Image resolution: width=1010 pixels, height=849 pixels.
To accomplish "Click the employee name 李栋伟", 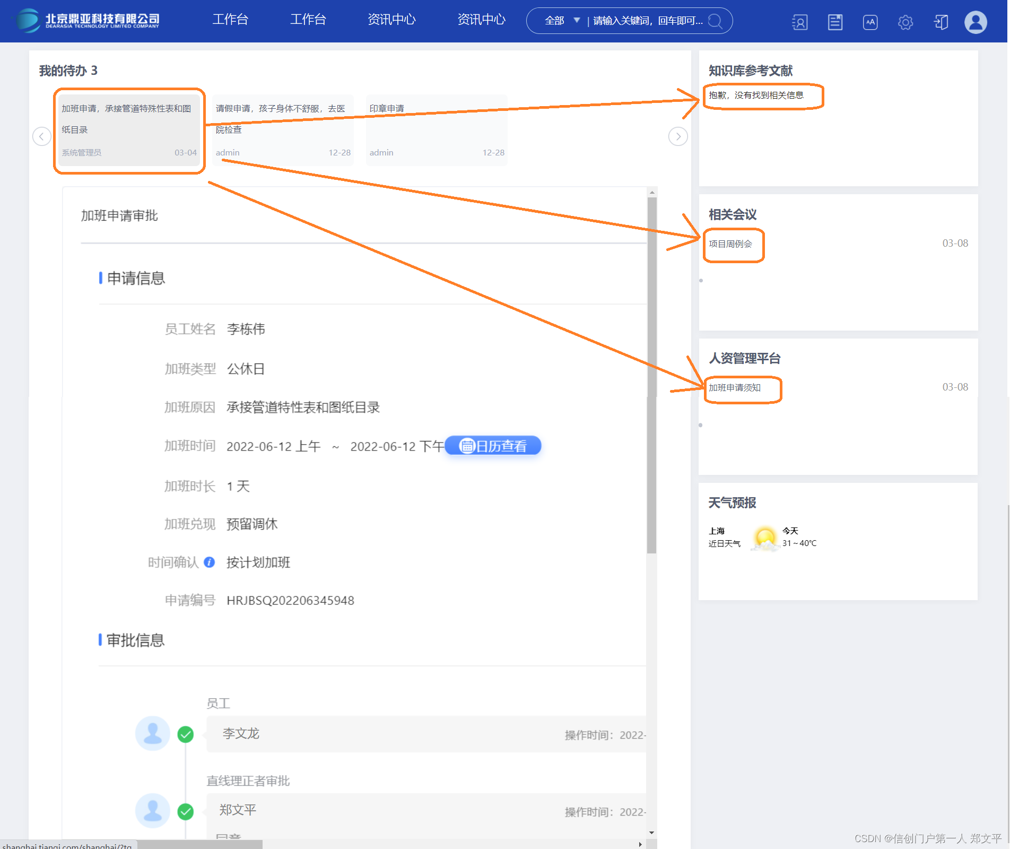I will (246, 329).
